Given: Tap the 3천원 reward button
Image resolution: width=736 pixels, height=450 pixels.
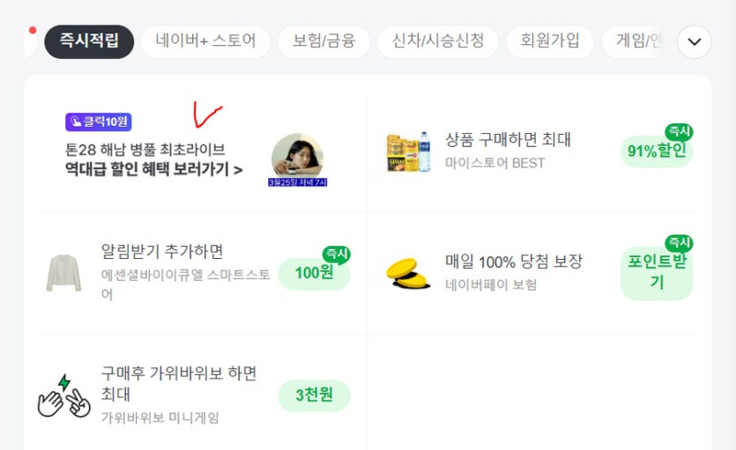Looking at the screenshot, I should point(314,395).
